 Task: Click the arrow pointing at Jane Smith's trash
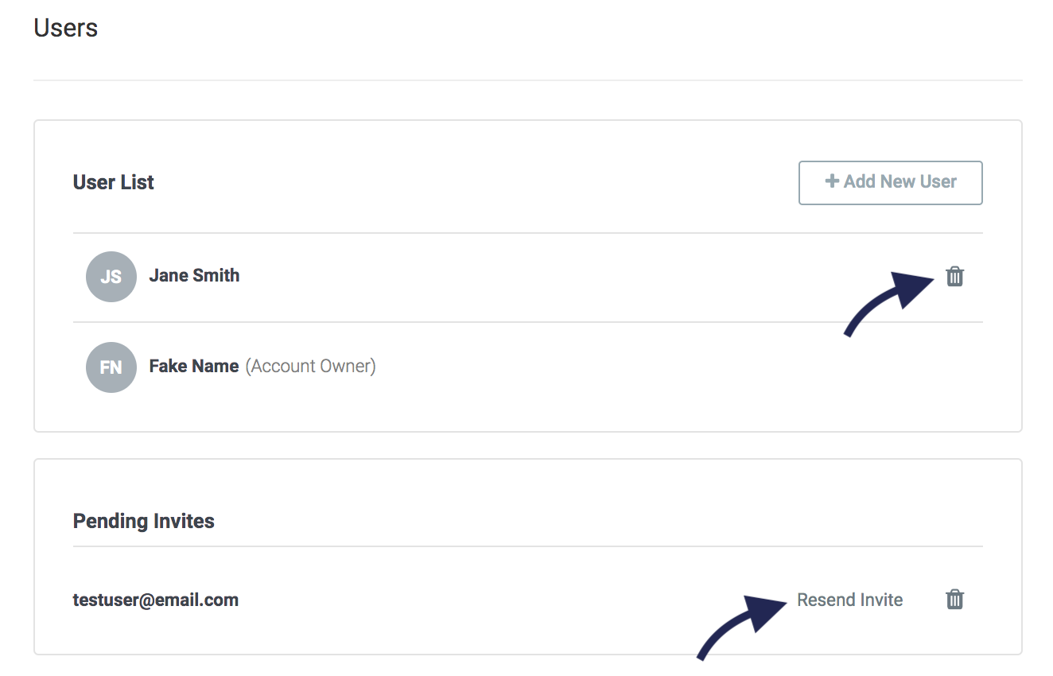click(x=888, y=303)
